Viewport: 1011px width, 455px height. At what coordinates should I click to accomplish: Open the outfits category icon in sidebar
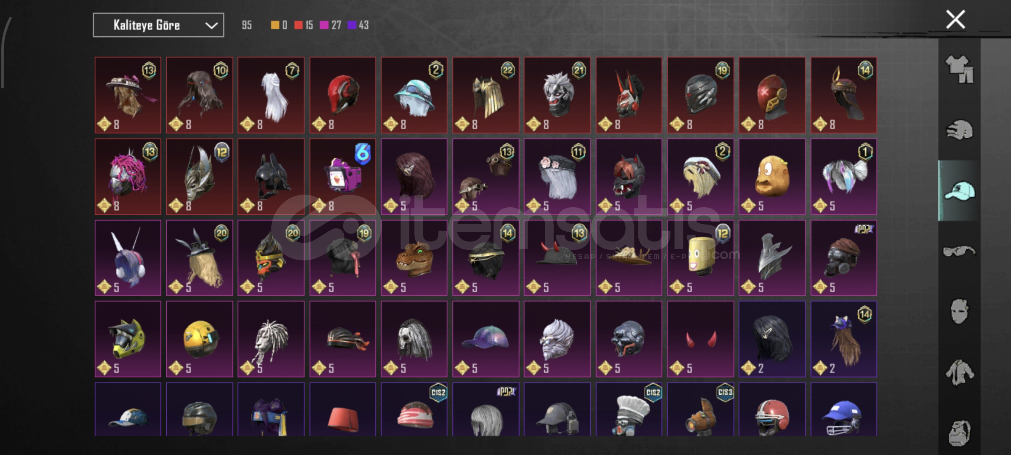[x=960, y=70]
